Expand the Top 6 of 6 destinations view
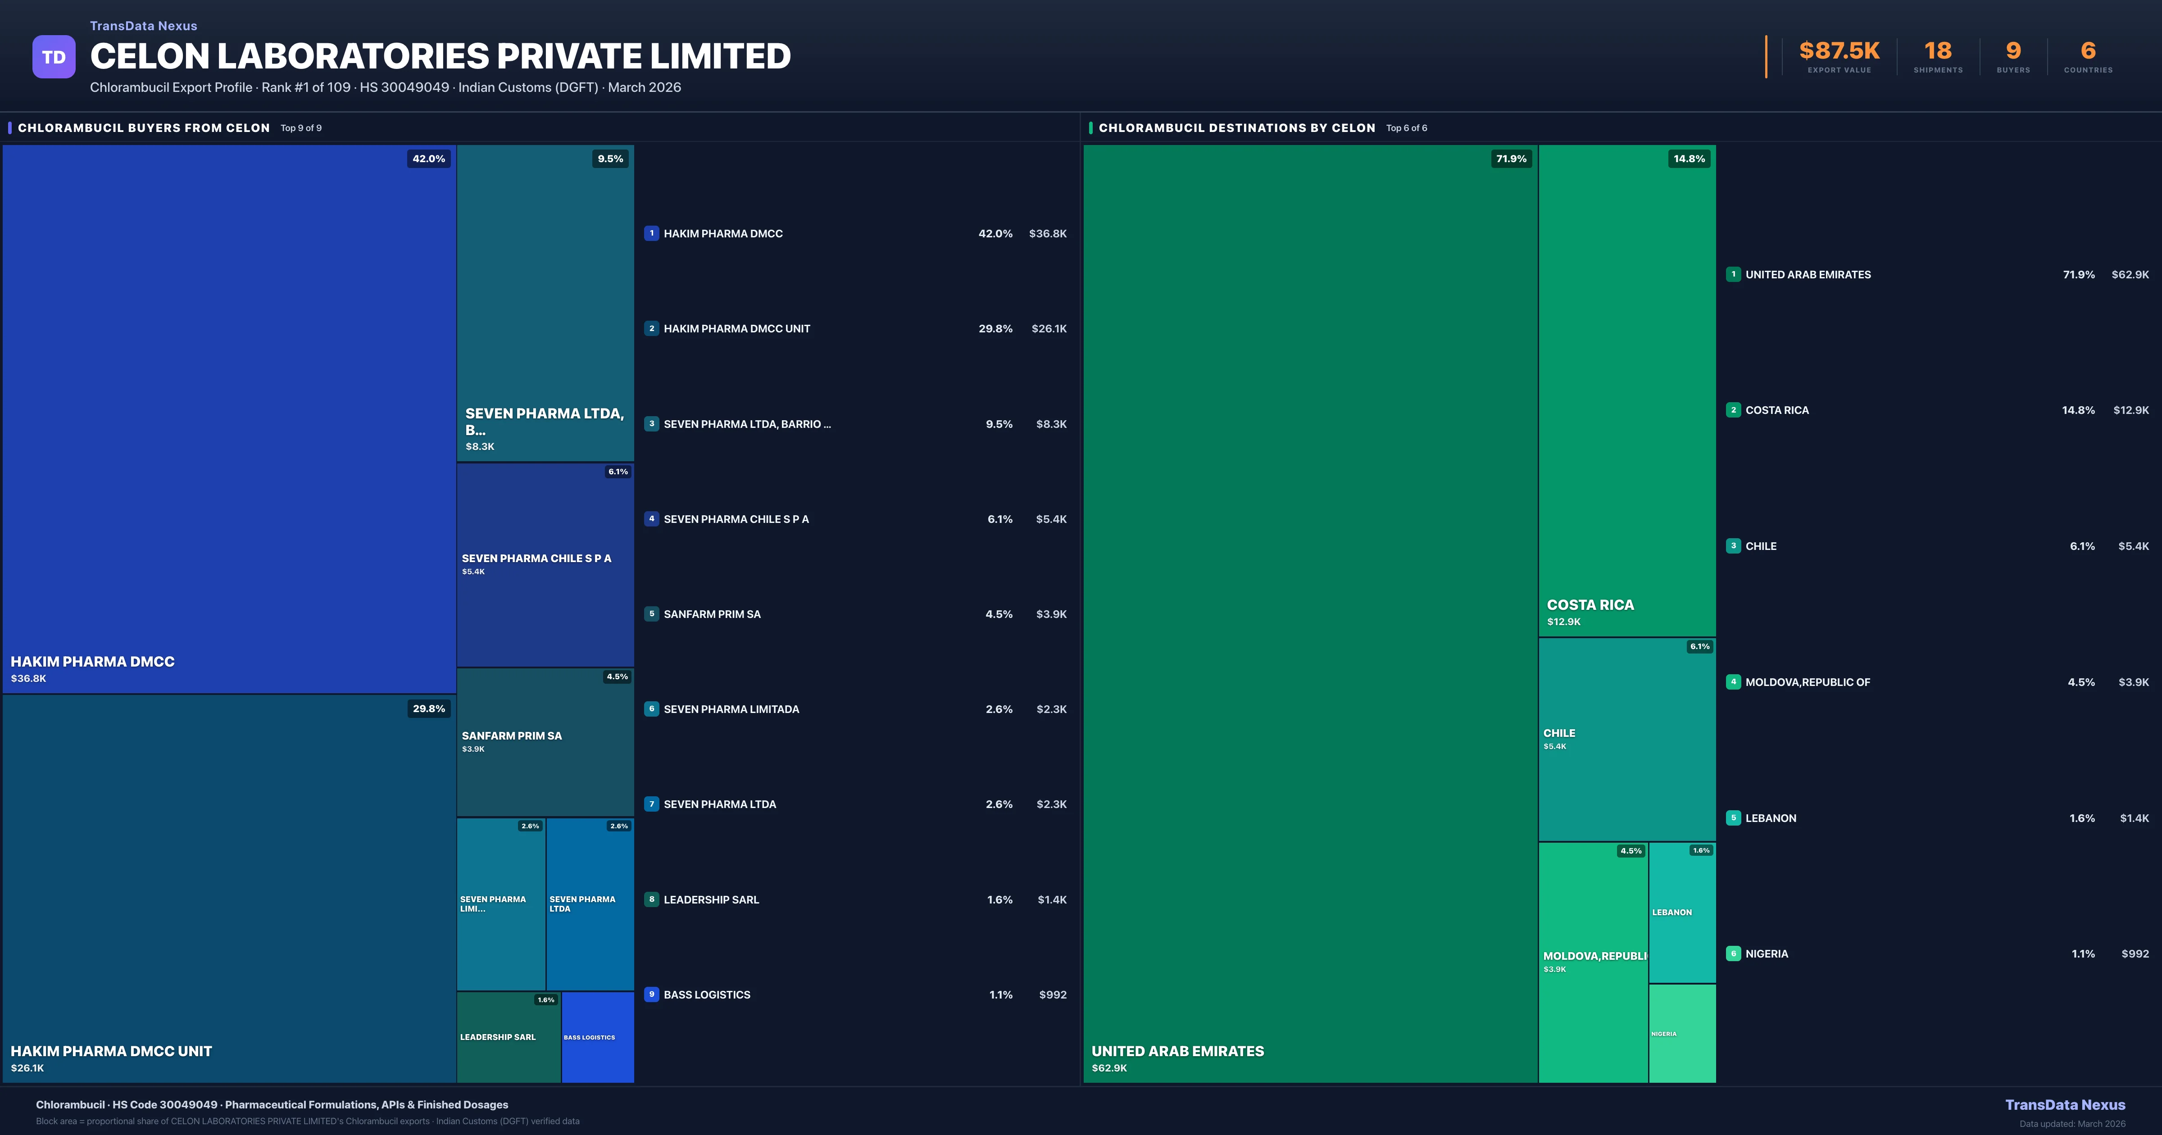The height and width of the screenshot is (1135, 2162). pyautogui.click(x=1407, y=127)
